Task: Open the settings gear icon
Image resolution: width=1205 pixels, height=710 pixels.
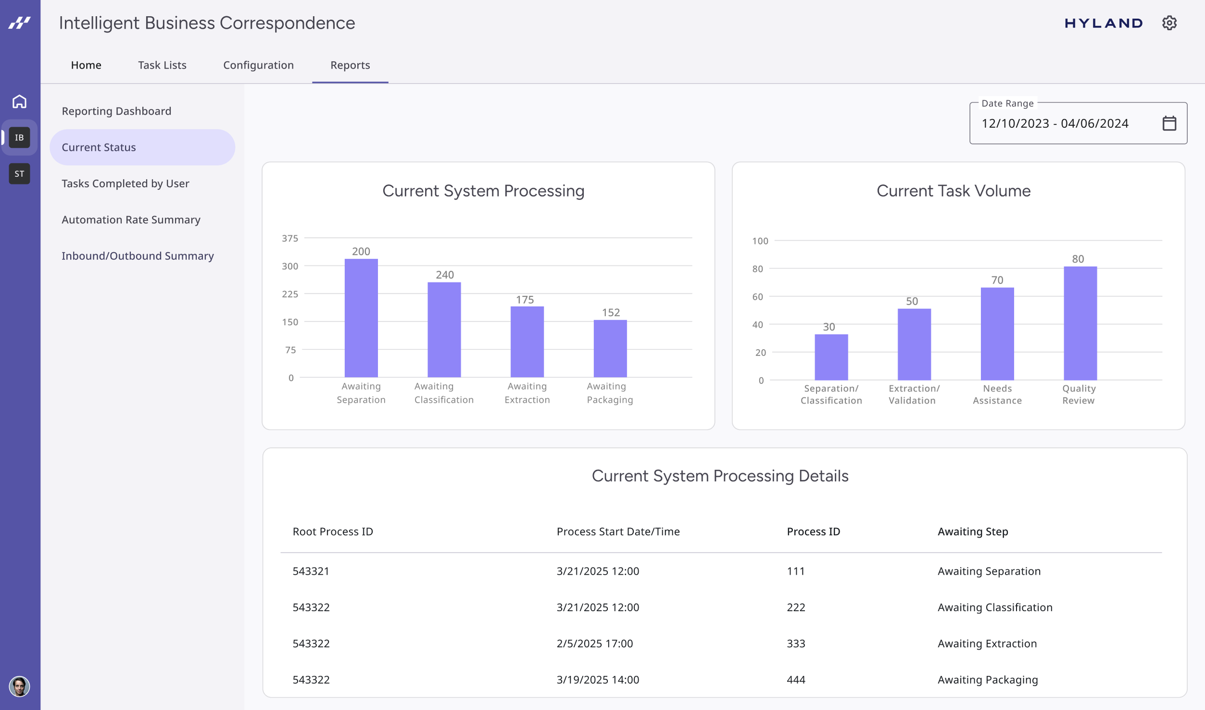Action: pyautogui.click(x=1169, y=23)
